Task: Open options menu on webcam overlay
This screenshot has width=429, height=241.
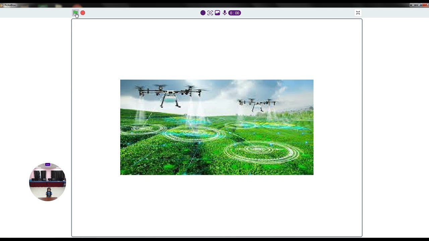Action: (48, 165)
